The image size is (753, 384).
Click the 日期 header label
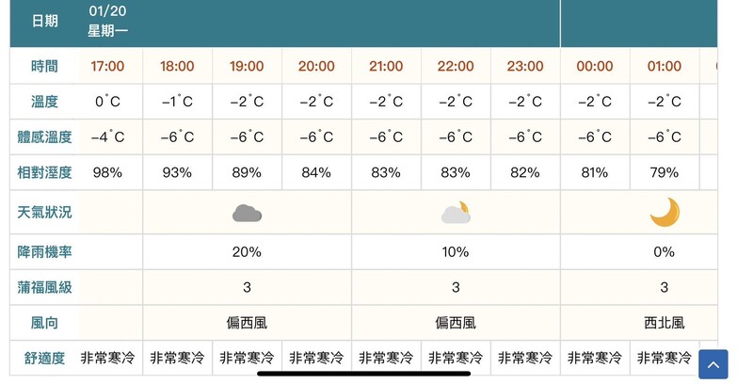pos(44,21)
